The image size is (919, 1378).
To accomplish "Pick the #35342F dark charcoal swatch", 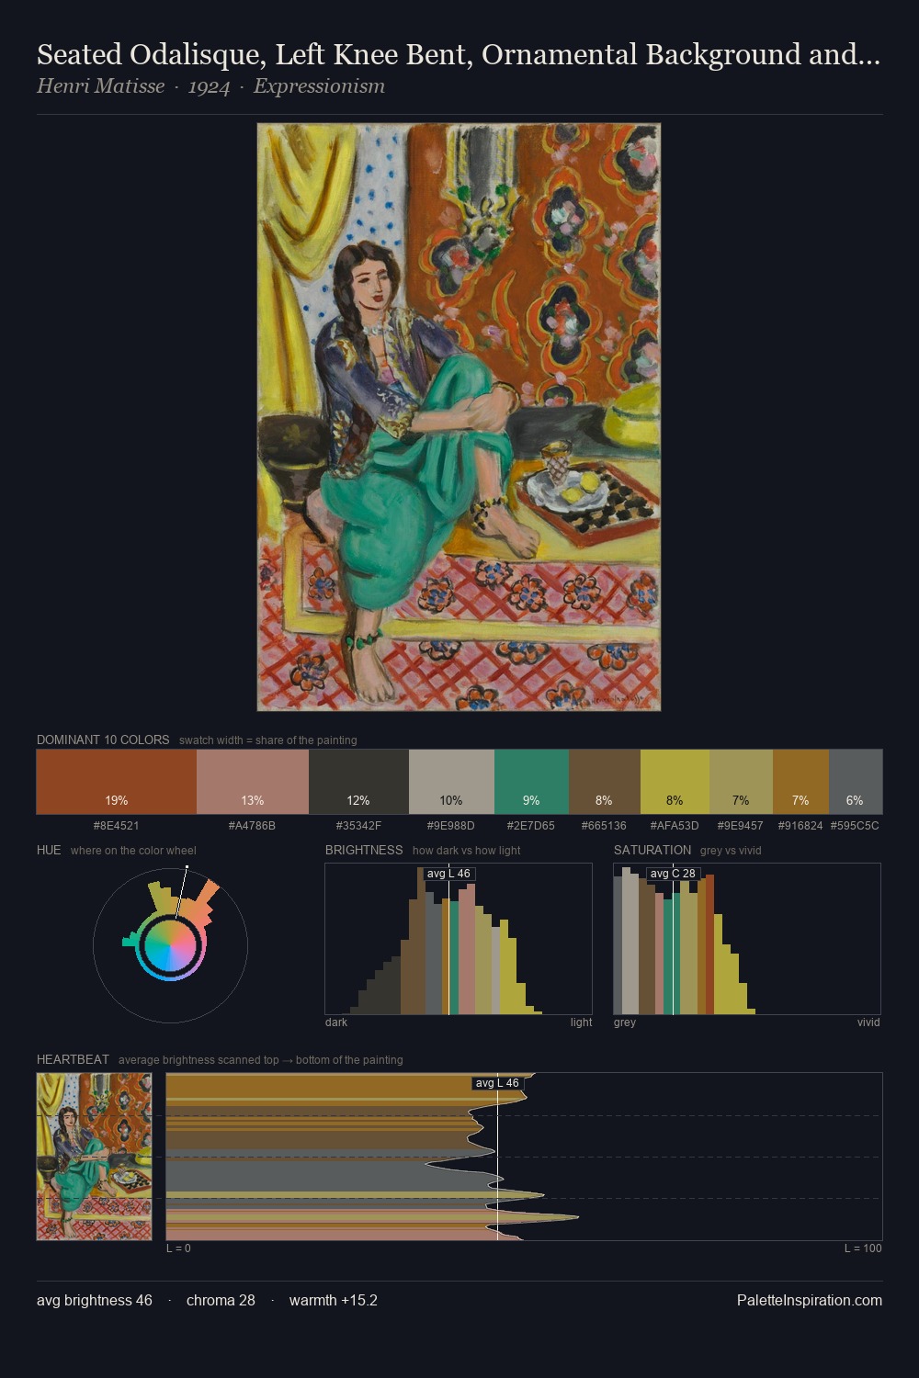I will coord(358,782).
